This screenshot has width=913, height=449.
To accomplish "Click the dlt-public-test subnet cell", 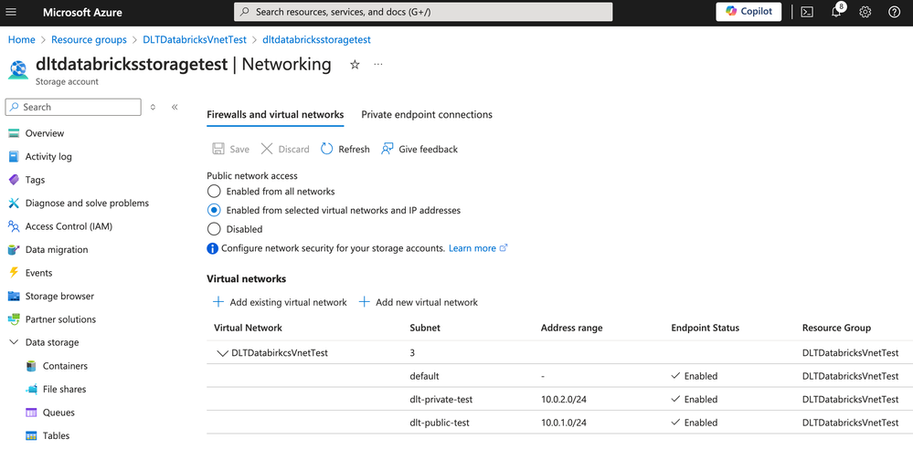I will (x=440, y=423).
